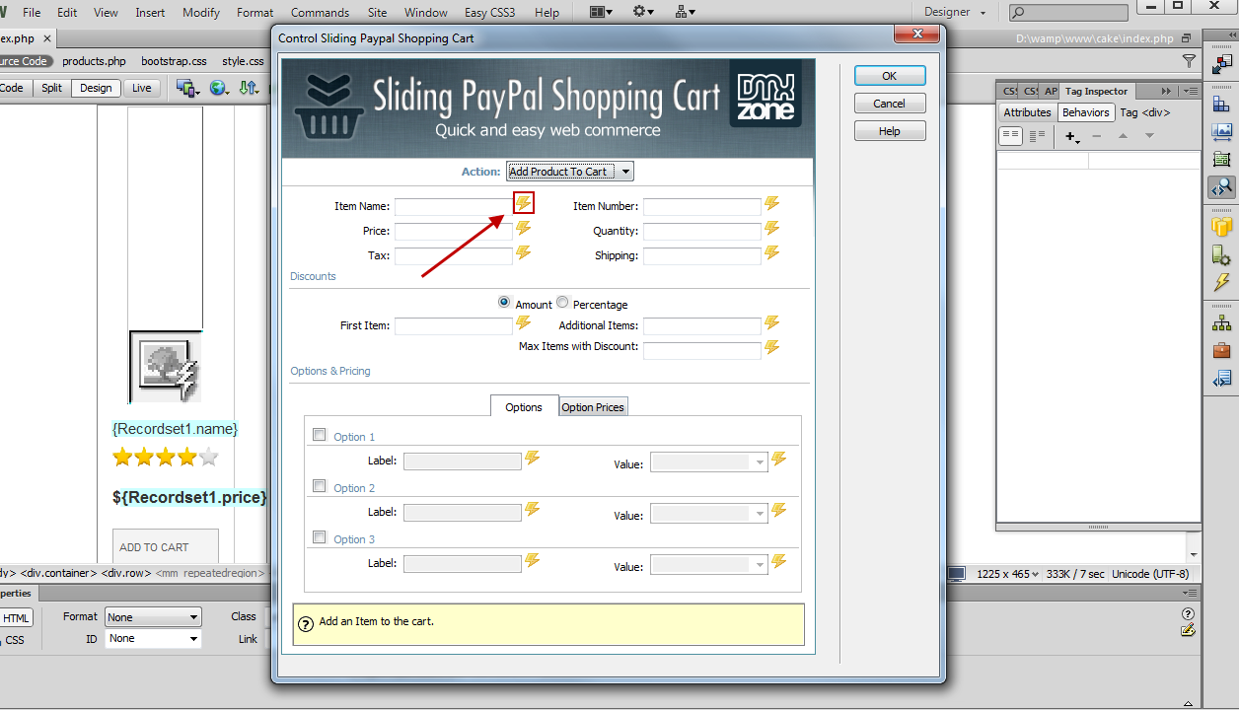Select the Percentage discount radio button

pos(562,303)
